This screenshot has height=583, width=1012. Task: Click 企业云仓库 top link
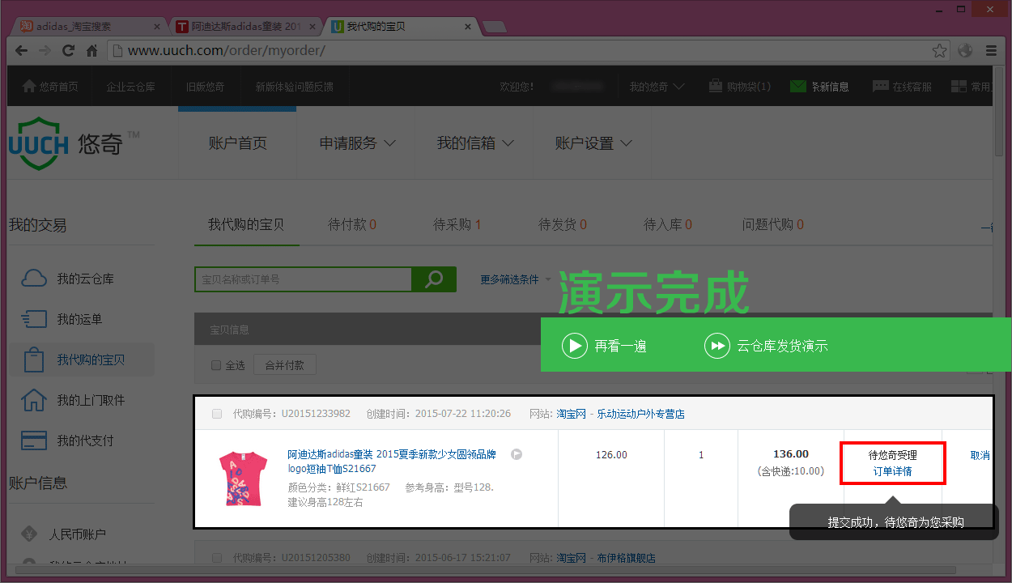(130, 87)
